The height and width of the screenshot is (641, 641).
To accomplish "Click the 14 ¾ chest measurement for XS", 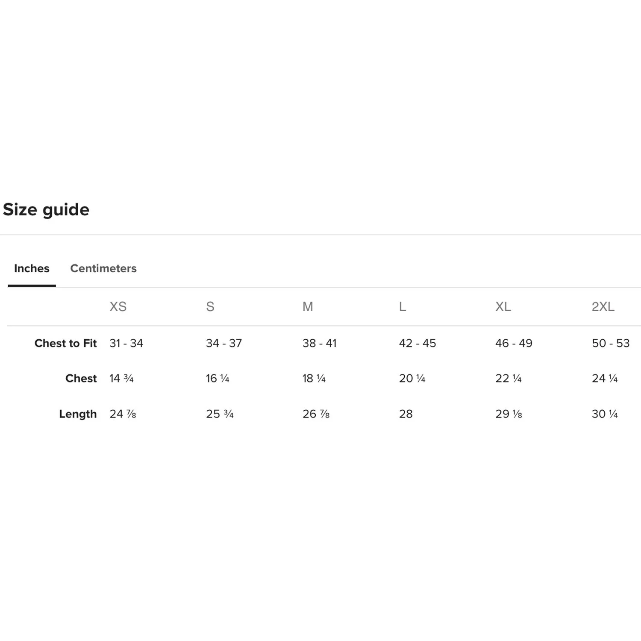I will tap(121, 378).
